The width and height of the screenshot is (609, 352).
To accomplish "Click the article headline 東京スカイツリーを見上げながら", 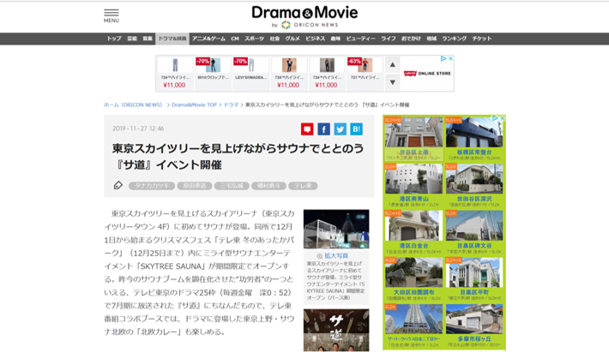I will point(238,157).
